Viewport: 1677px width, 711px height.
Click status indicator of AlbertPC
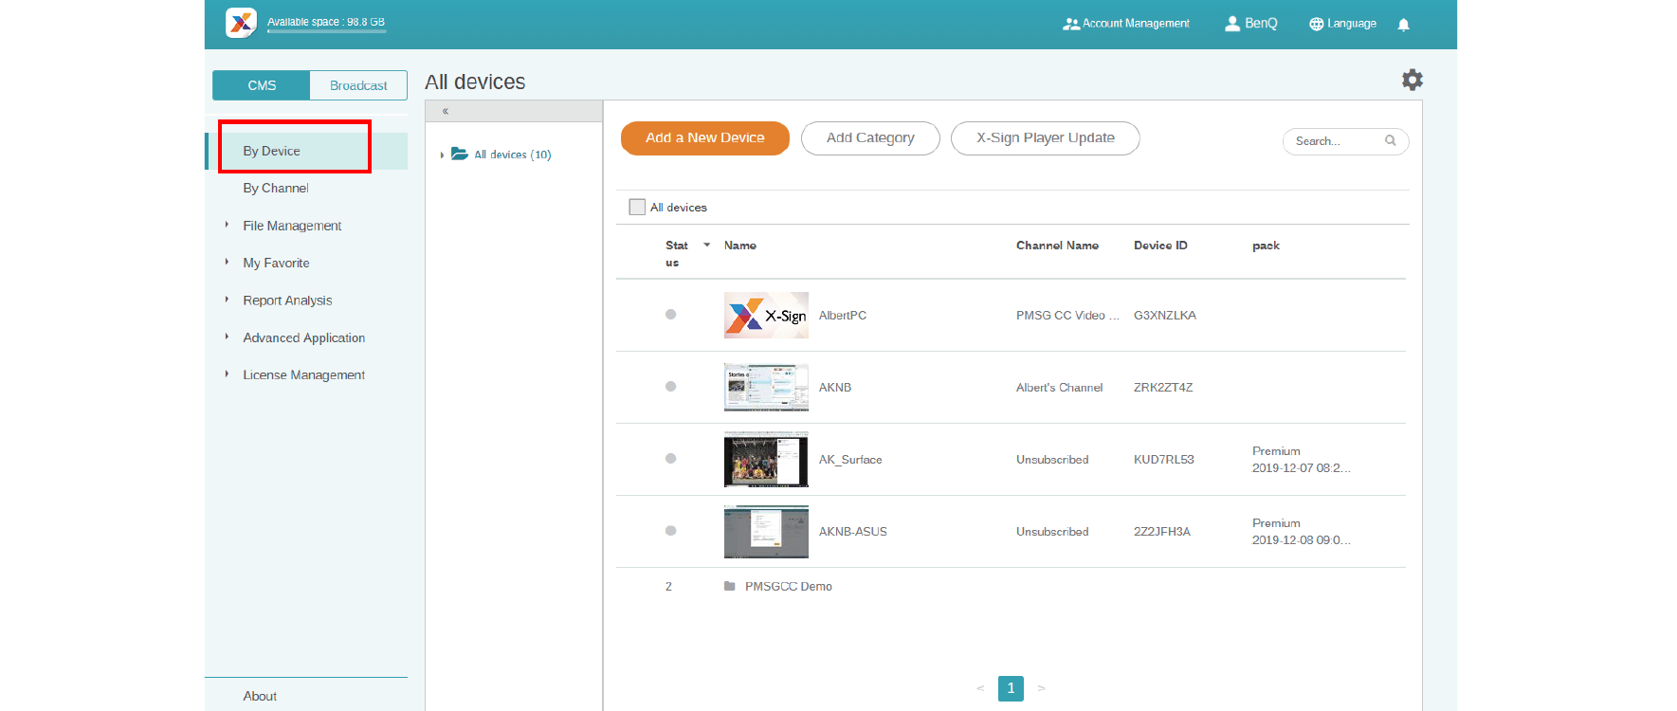[670, 315]
